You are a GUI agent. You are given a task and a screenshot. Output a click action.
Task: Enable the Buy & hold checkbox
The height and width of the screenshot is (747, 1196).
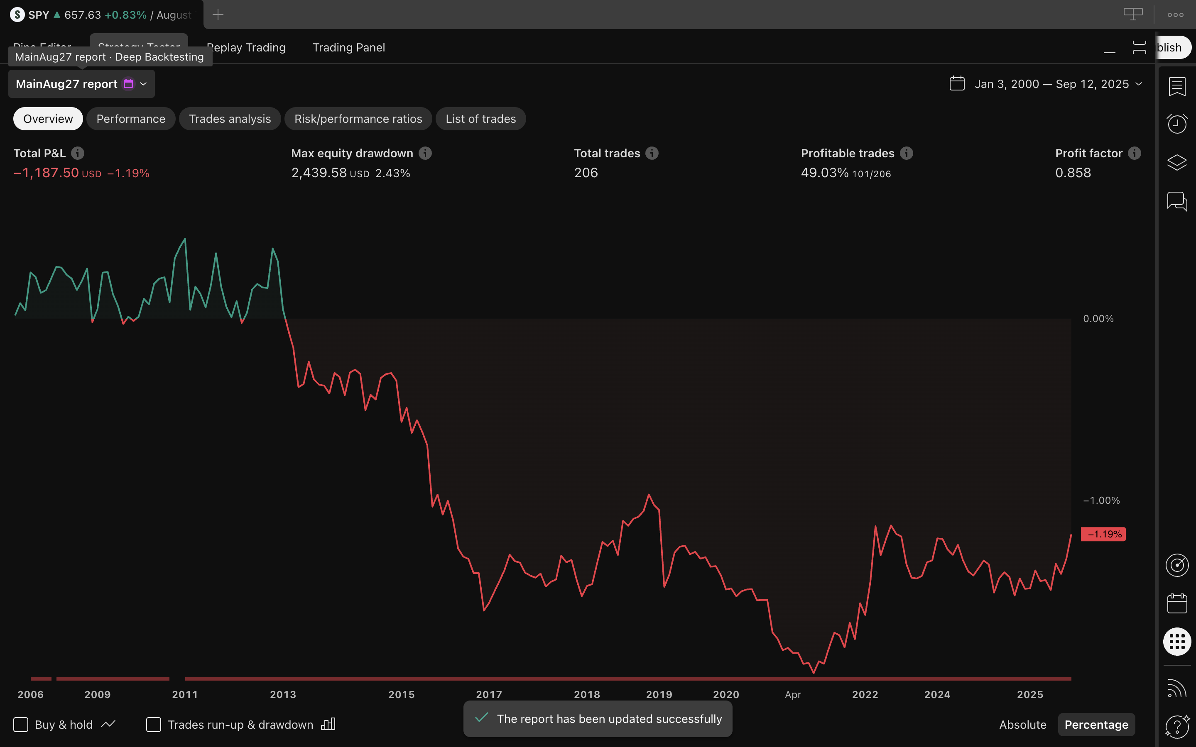[x=21, y=724]
